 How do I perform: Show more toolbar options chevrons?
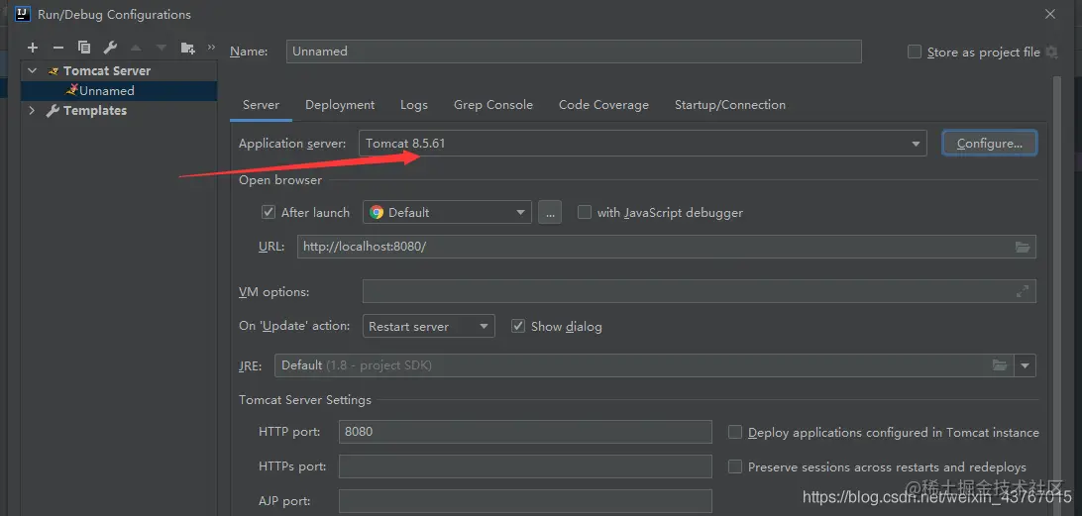click(211, 47)
